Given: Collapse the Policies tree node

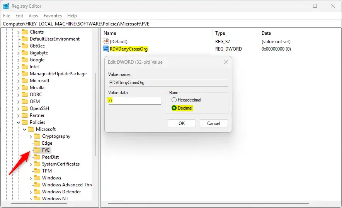Looking at the screenshot, I should [x=18, y=122].
